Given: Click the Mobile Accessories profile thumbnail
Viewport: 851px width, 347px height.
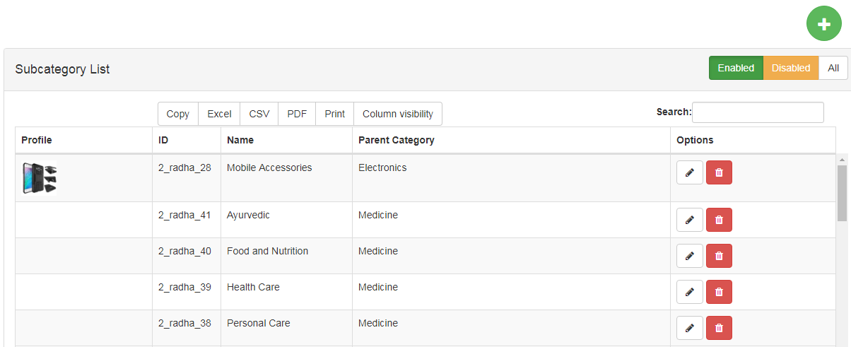Looking at the screenshot, I should click(40, 178).
